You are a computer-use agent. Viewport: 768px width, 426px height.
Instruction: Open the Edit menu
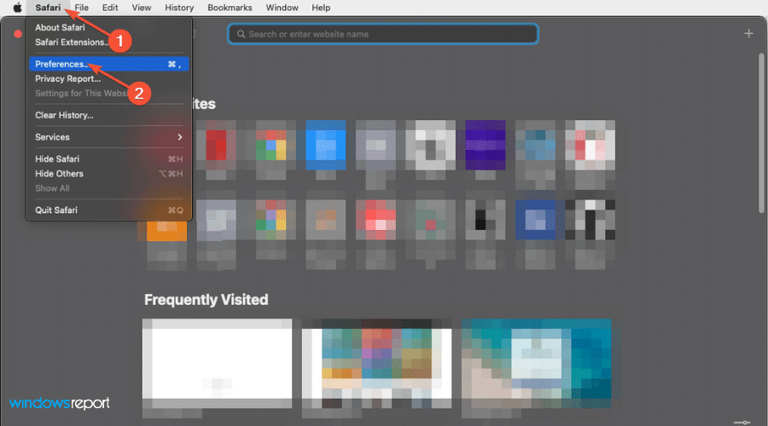pos(110,8)
